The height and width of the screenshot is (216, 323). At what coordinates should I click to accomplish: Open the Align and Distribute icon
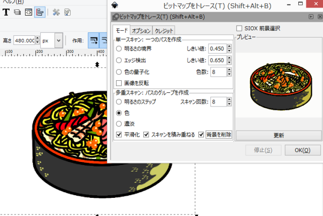(39, 12)
